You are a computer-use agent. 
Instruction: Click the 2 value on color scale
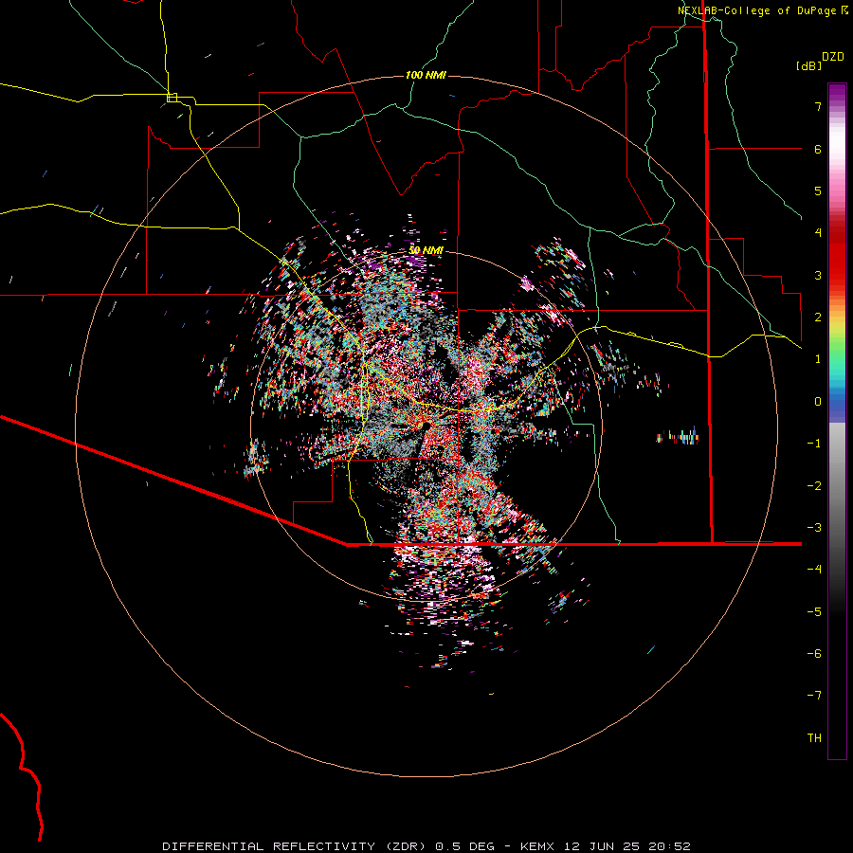click(818, 318)
